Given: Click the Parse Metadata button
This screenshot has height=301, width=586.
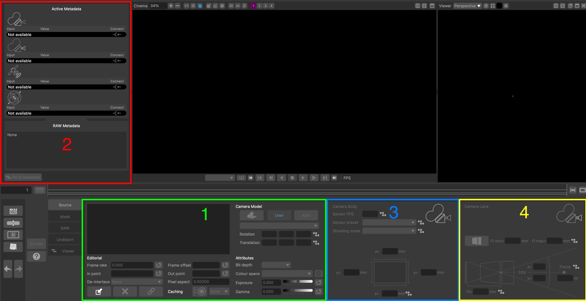Looking at the screenshot, I should coord(23,177).
